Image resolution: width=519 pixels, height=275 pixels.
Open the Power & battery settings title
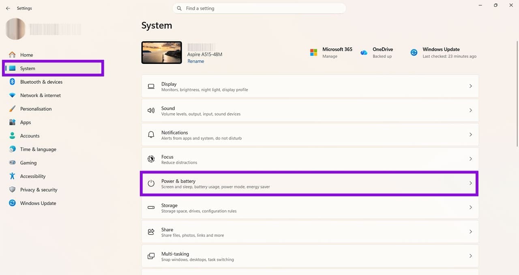pos(178,181)
